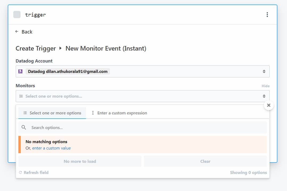The height and width of the screenshot is (191, 287).
Task: Click the enter a custom value link
Action: tap(51, 148)
